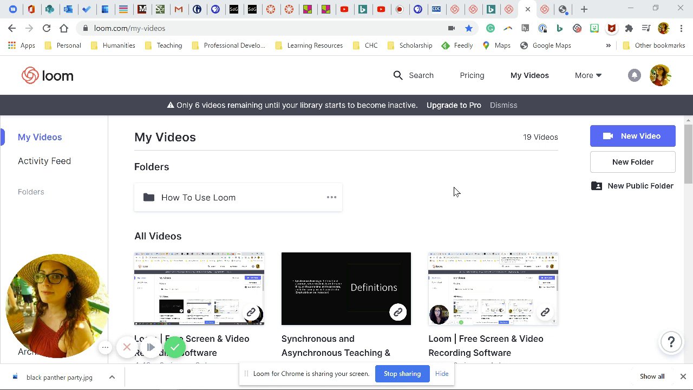
Task: Open Google Maps bookmark
Action: click(546, 45)
